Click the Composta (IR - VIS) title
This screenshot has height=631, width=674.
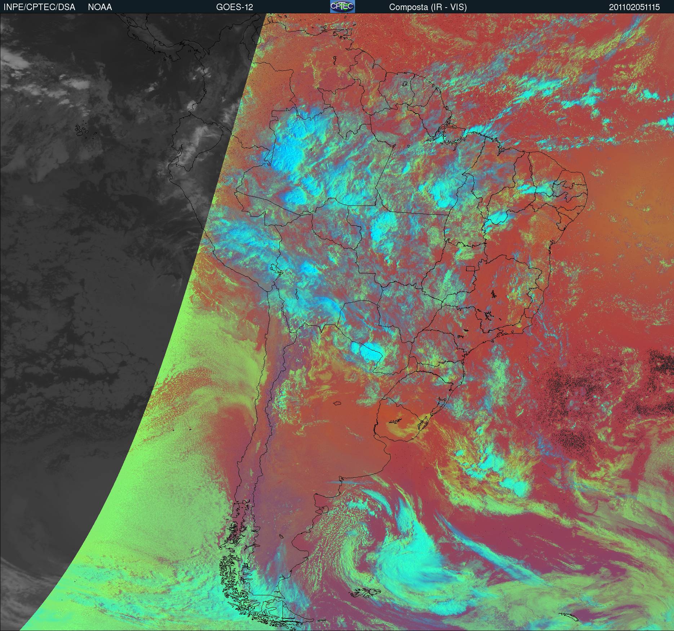428,7
